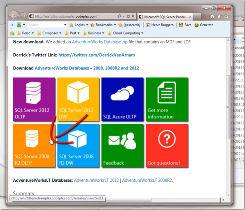The height and width of the screenshot is (210, 245).
Task: Open a new blank tab
Action: tap(197, 17)
